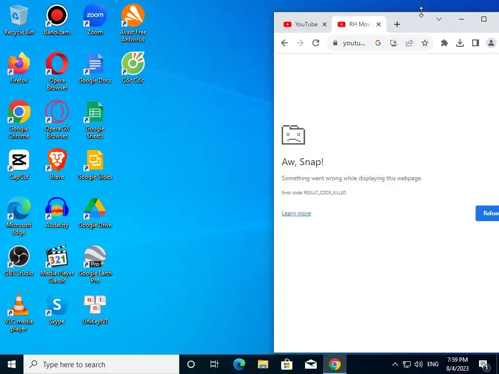The width and height of the screenshot is (499, 374).
Task: Click the sad tab crash icon
Action: (x=293, y=135)
